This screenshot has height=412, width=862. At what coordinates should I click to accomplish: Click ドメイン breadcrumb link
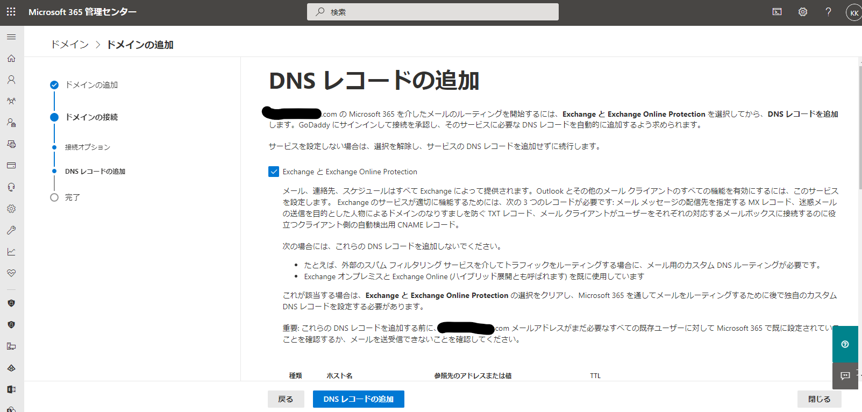tap(70, 45)
